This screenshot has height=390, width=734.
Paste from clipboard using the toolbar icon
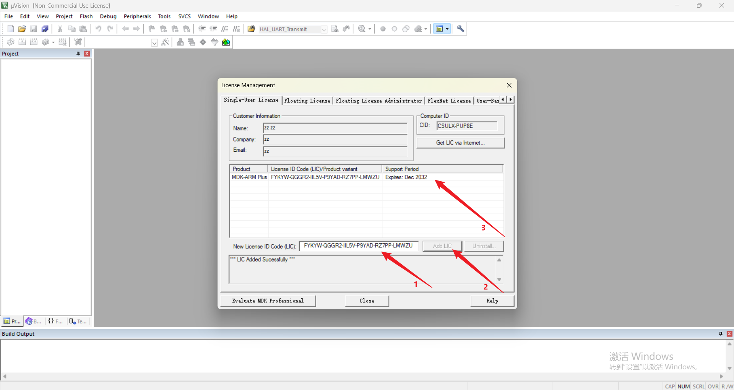click(x=83, y=29)
